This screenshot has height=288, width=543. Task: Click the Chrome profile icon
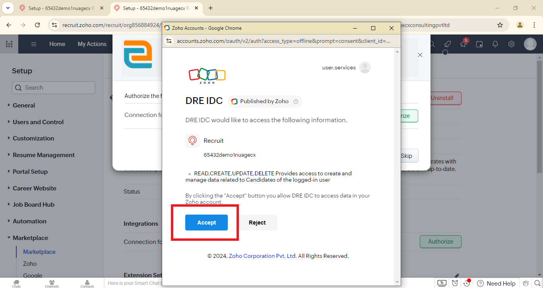520,25
